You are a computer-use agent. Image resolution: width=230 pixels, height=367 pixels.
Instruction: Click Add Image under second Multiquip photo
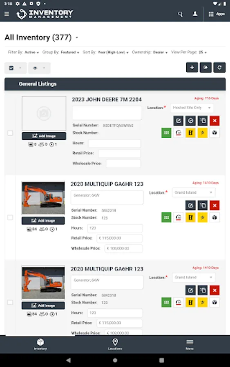43,305
